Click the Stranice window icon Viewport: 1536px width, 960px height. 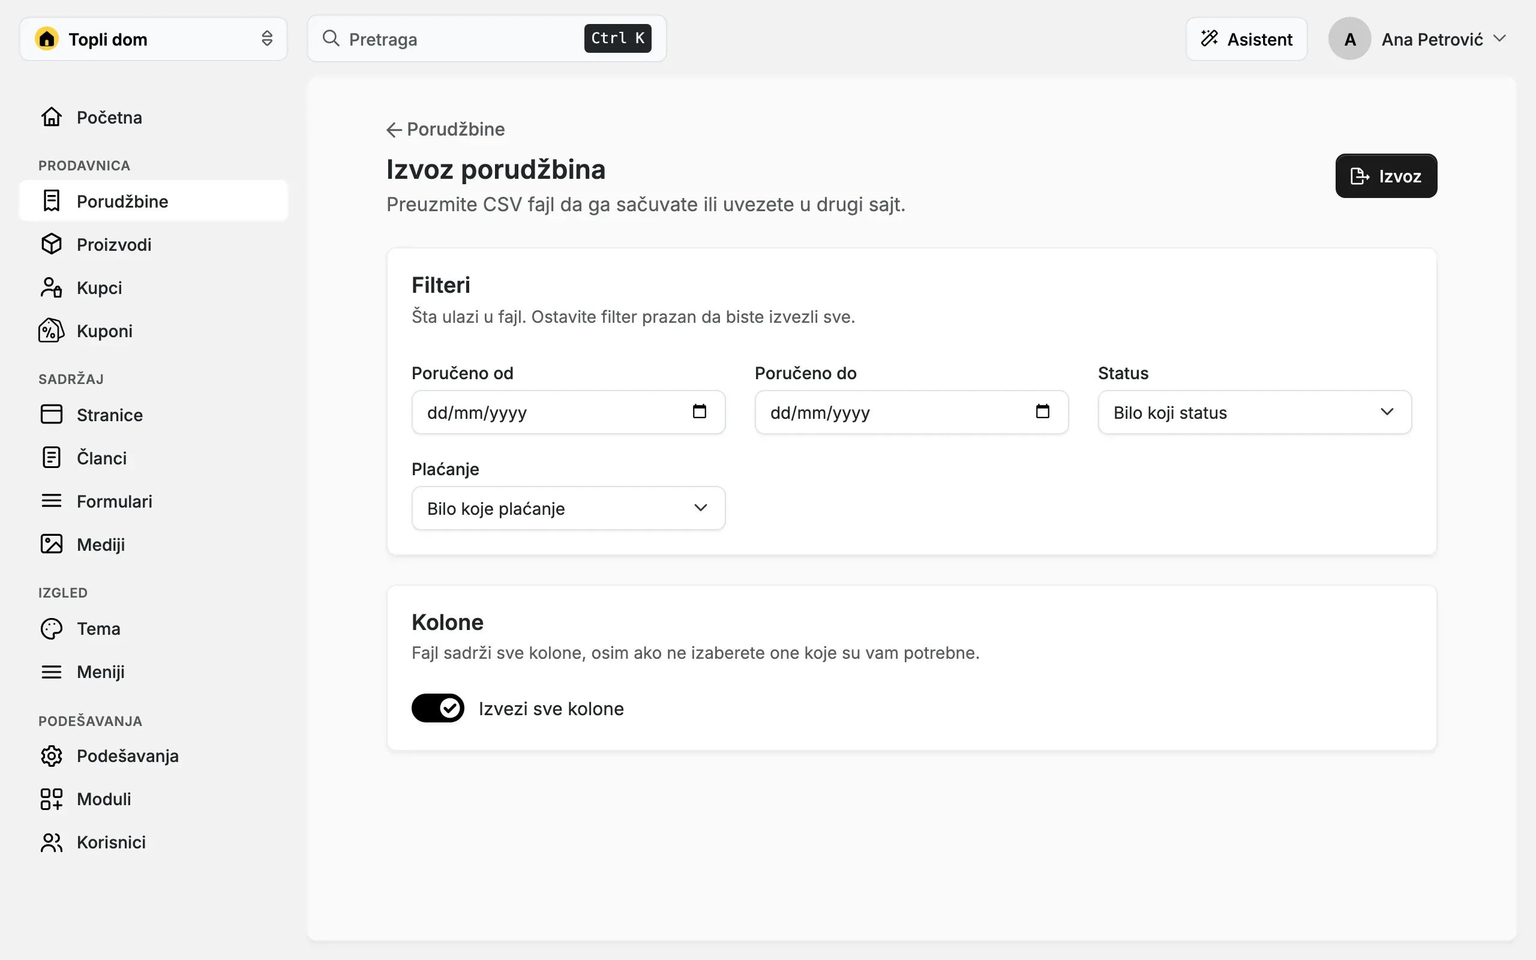pyautogui.click(x=52, y=414)
